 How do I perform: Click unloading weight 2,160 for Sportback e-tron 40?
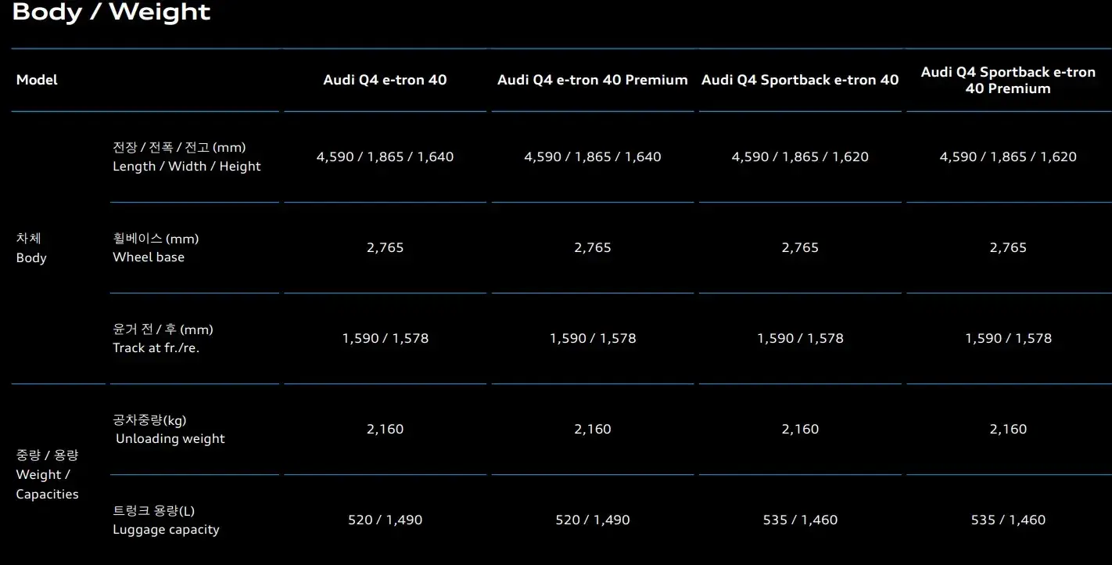click(800, 429)
